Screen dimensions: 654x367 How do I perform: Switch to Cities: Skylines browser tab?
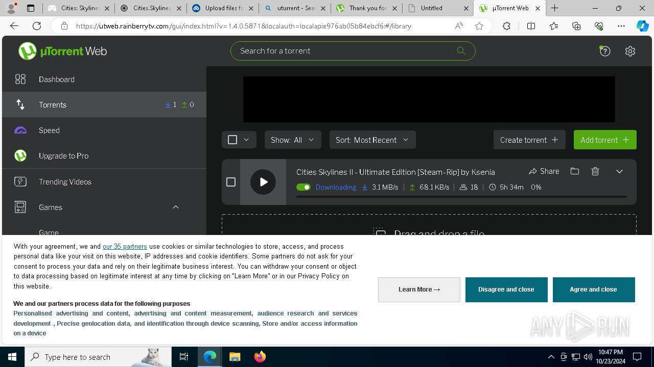click(79, 8)
